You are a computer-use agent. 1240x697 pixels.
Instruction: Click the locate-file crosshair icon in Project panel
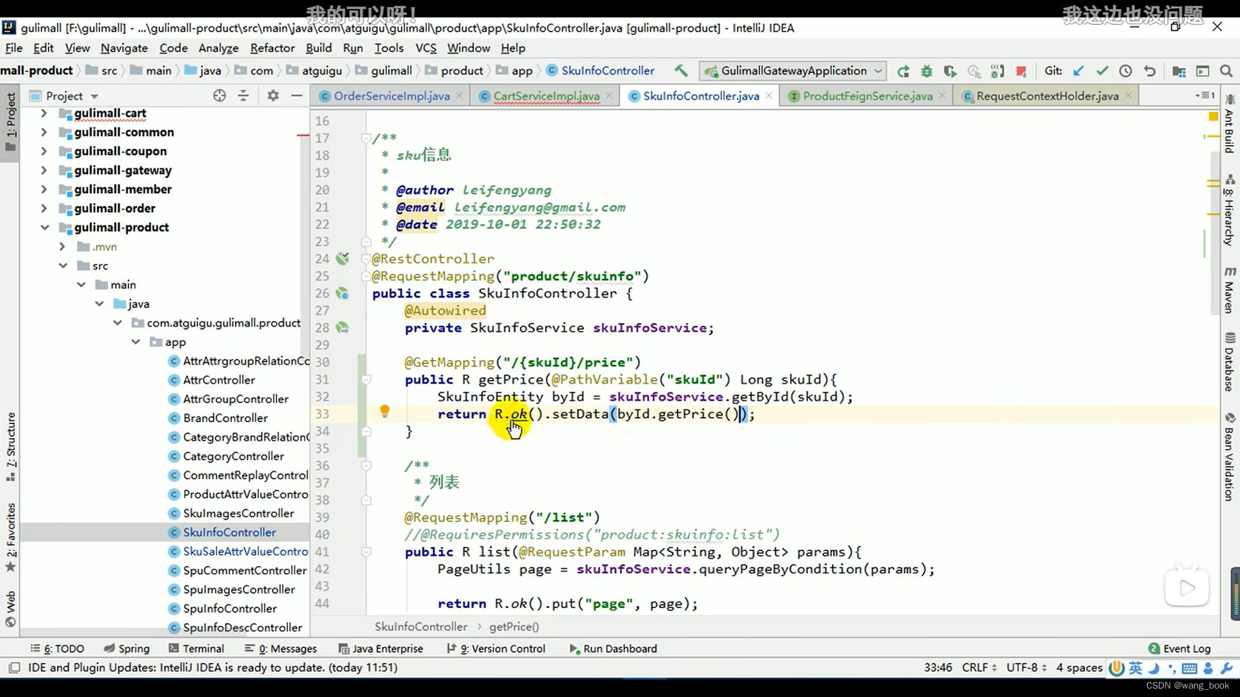[x=220, y=96]
